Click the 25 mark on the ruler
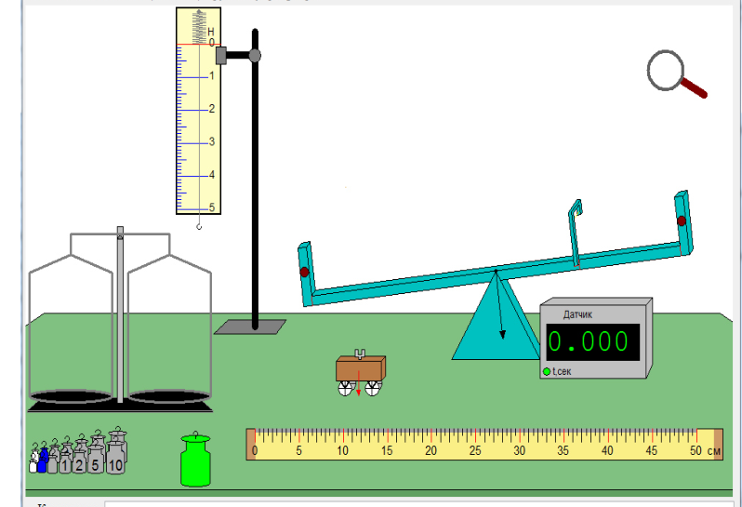This screenshot has height=507, width=742. [x=475, y=450]
